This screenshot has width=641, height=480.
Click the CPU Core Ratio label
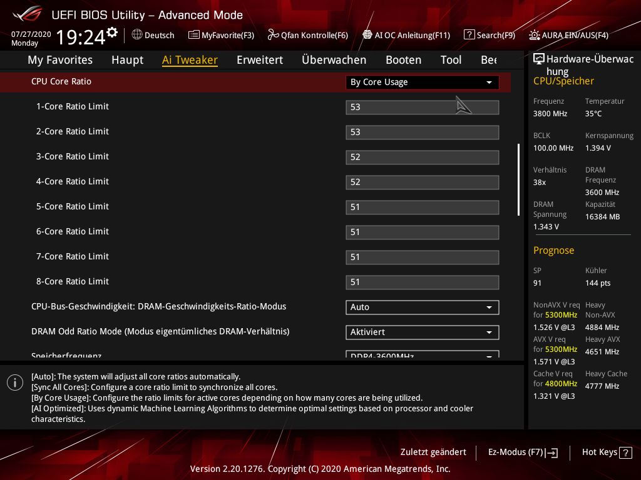tap(61, 82)
